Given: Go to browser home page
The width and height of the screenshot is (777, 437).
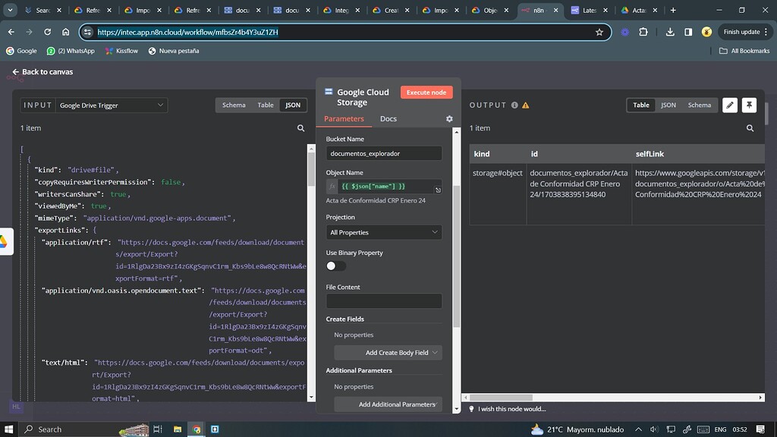Looking at the screenshot, I should tap(65, 32).
